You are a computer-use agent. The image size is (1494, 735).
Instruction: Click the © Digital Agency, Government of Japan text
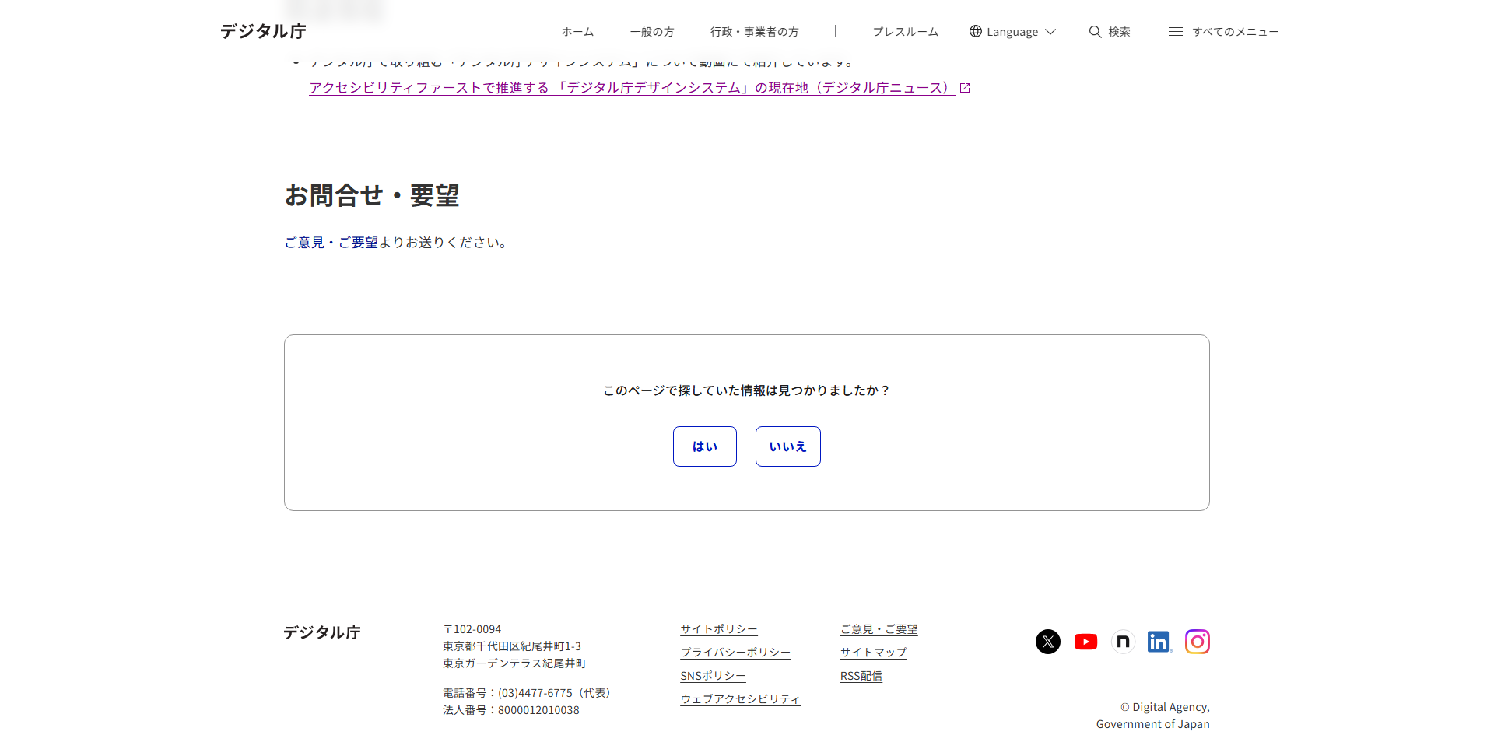1153,716
